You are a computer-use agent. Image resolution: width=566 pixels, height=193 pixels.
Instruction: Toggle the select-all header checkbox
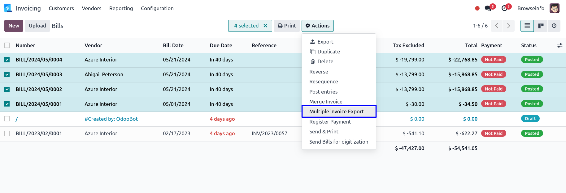[x=7, y=45]
